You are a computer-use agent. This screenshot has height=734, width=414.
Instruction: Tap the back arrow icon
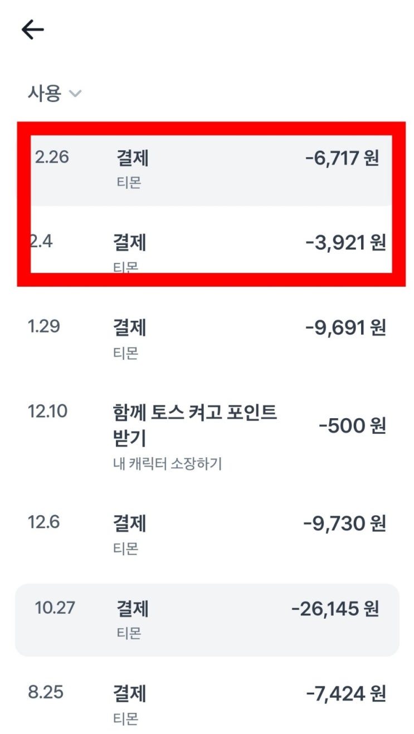pyautogui.click(x=32, y=30)
